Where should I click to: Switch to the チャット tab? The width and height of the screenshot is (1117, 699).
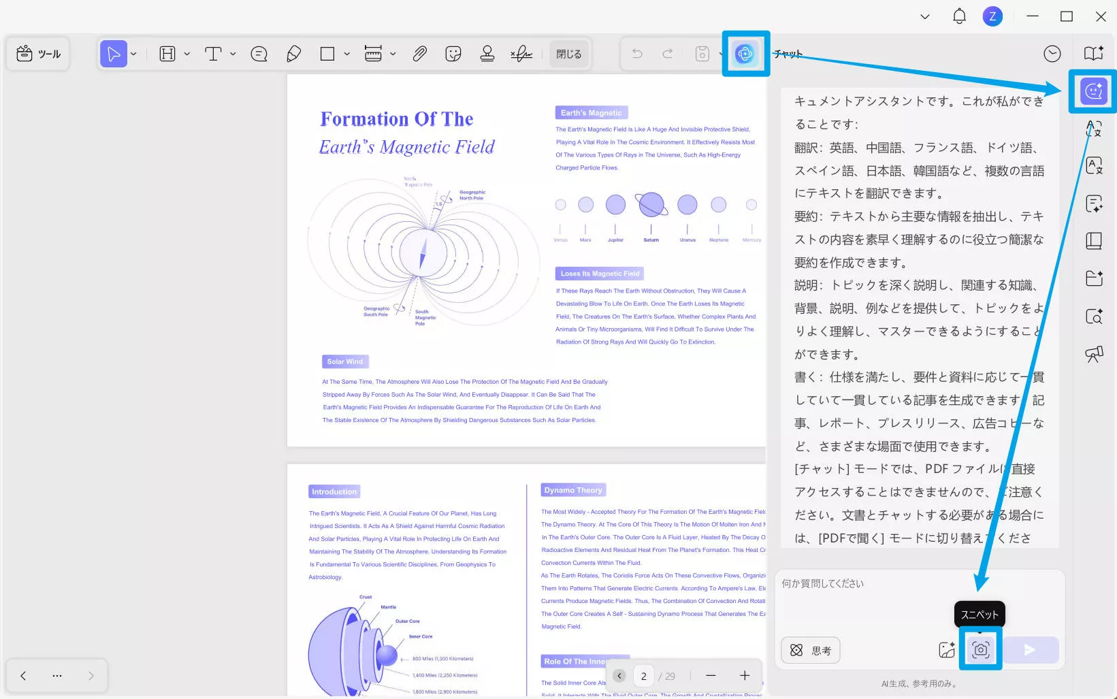point(790,52)
